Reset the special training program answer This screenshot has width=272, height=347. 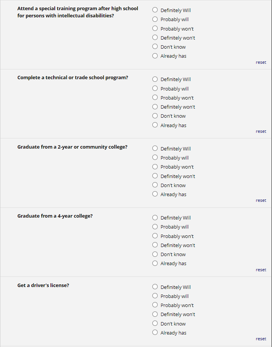261,62
